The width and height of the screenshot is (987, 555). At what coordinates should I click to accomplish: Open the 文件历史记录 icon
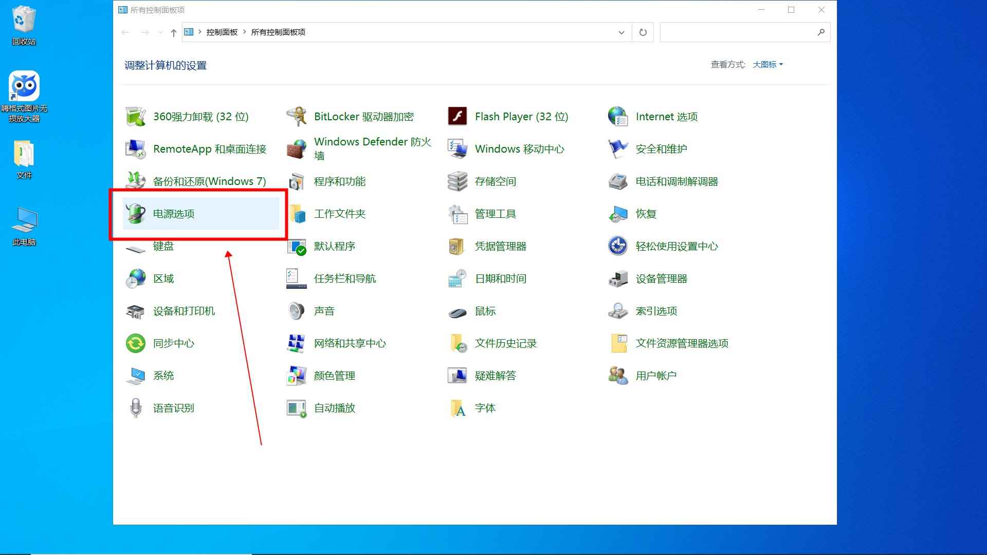[458, 343]
